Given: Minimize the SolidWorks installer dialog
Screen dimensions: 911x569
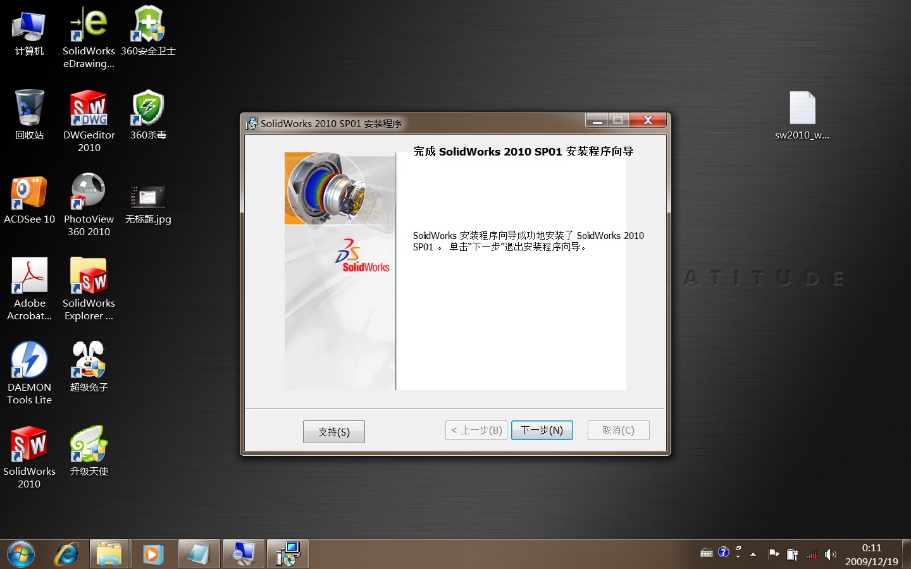Looking at the screenshot, I should click(597, 120).
